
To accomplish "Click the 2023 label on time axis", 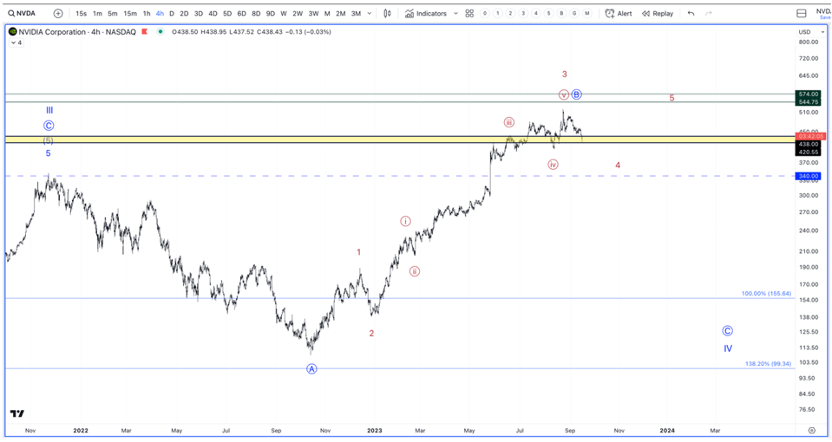I will 375,431.
